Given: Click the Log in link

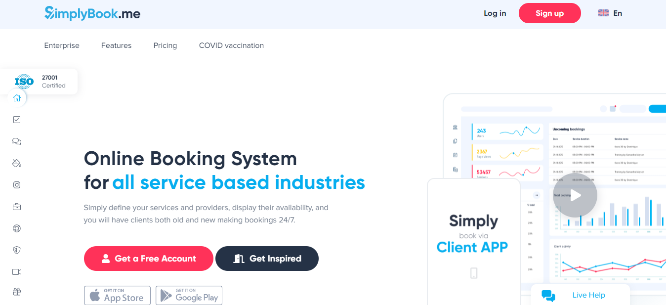Looking at the screenshot, I should [x=495, y=13].
